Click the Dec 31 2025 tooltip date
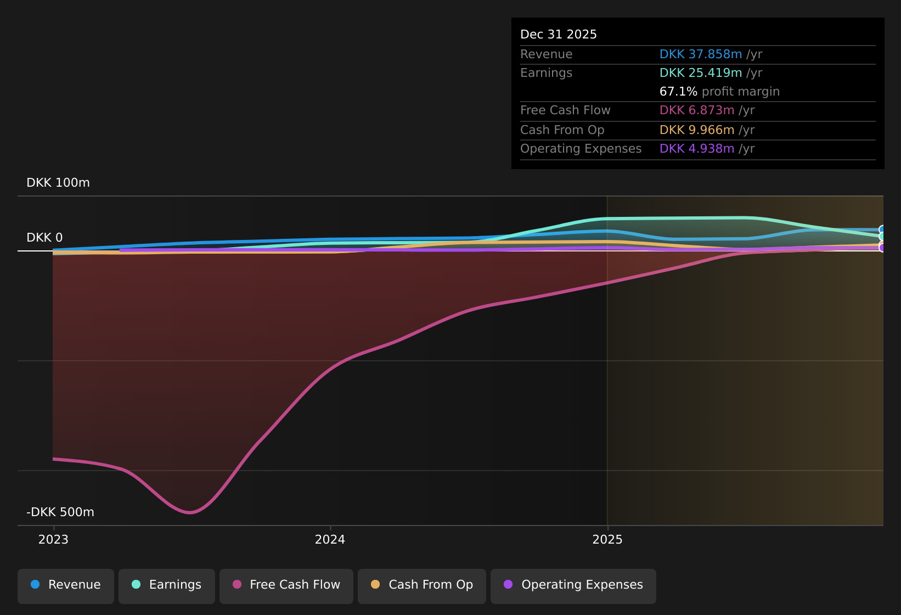 558,35
